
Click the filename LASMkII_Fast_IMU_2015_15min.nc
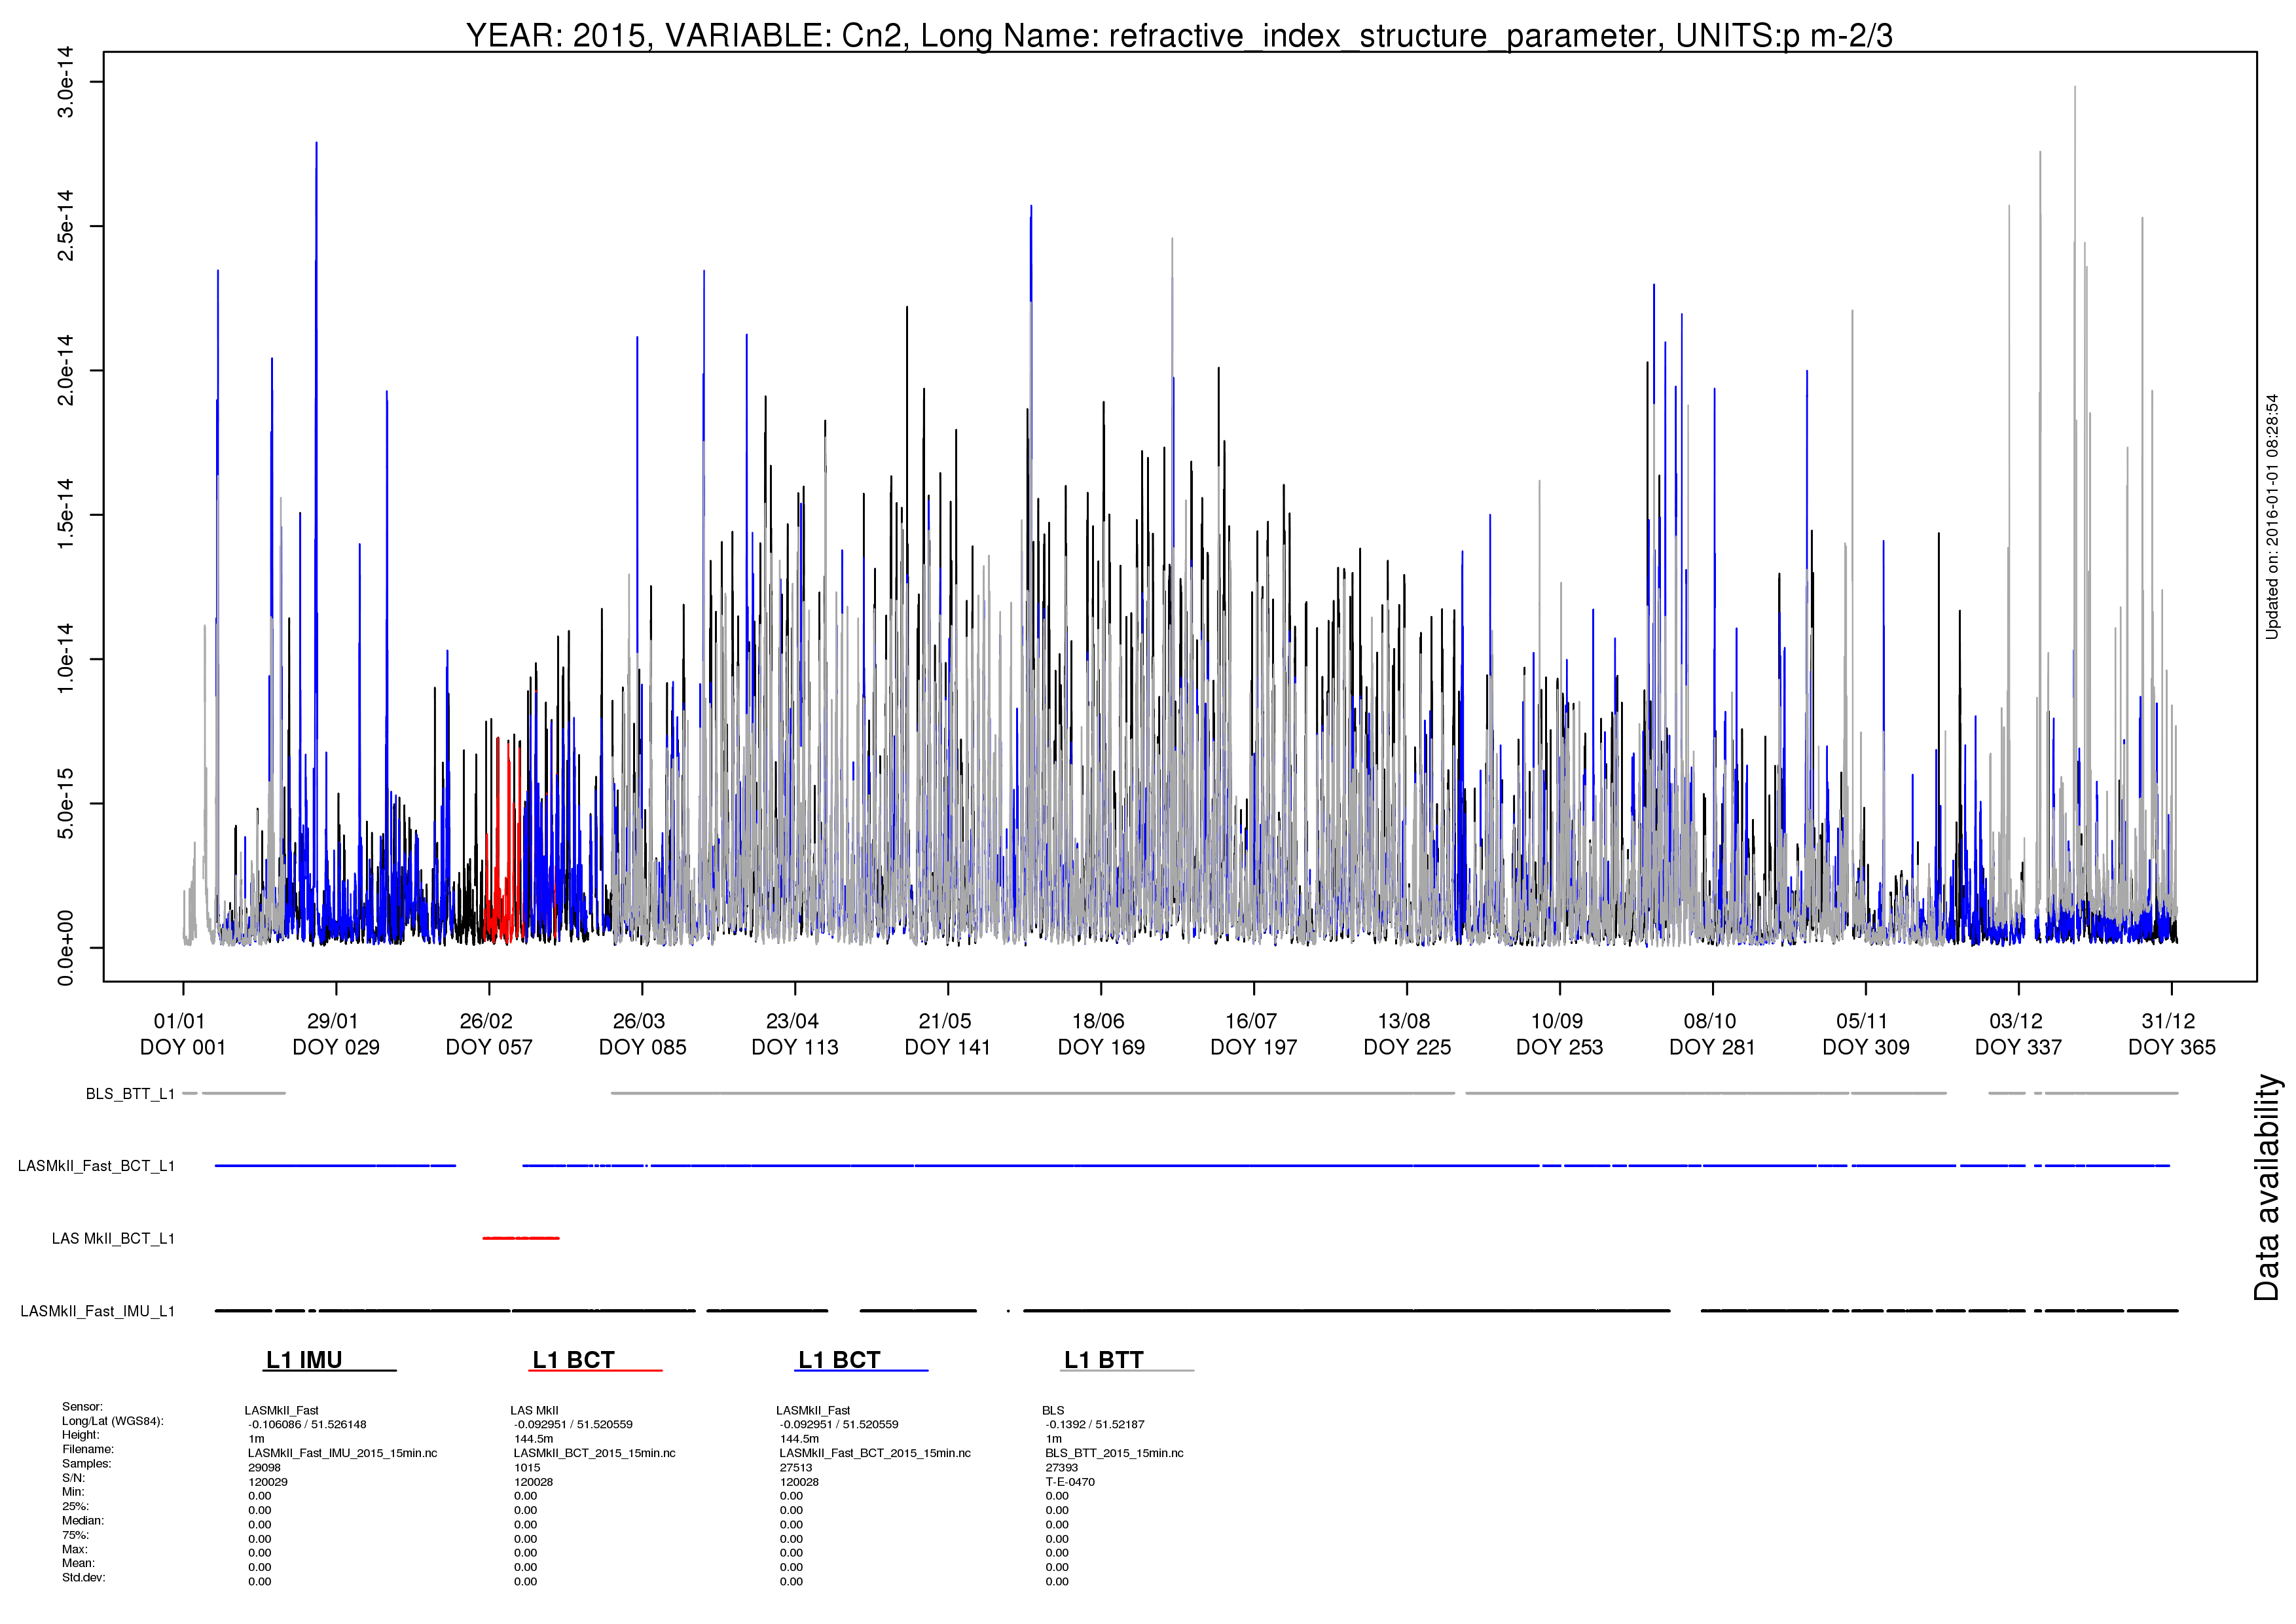(343, 1454)
